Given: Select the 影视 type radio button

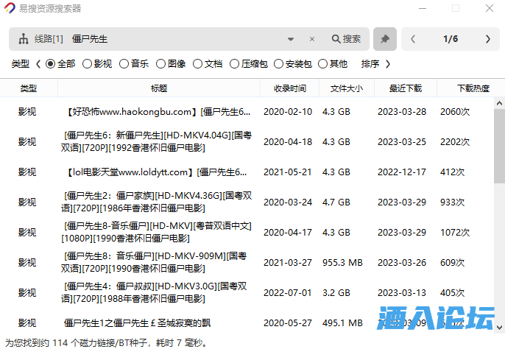Looking at the screenshot, I should pyautogui.click(x=88, y=64).
